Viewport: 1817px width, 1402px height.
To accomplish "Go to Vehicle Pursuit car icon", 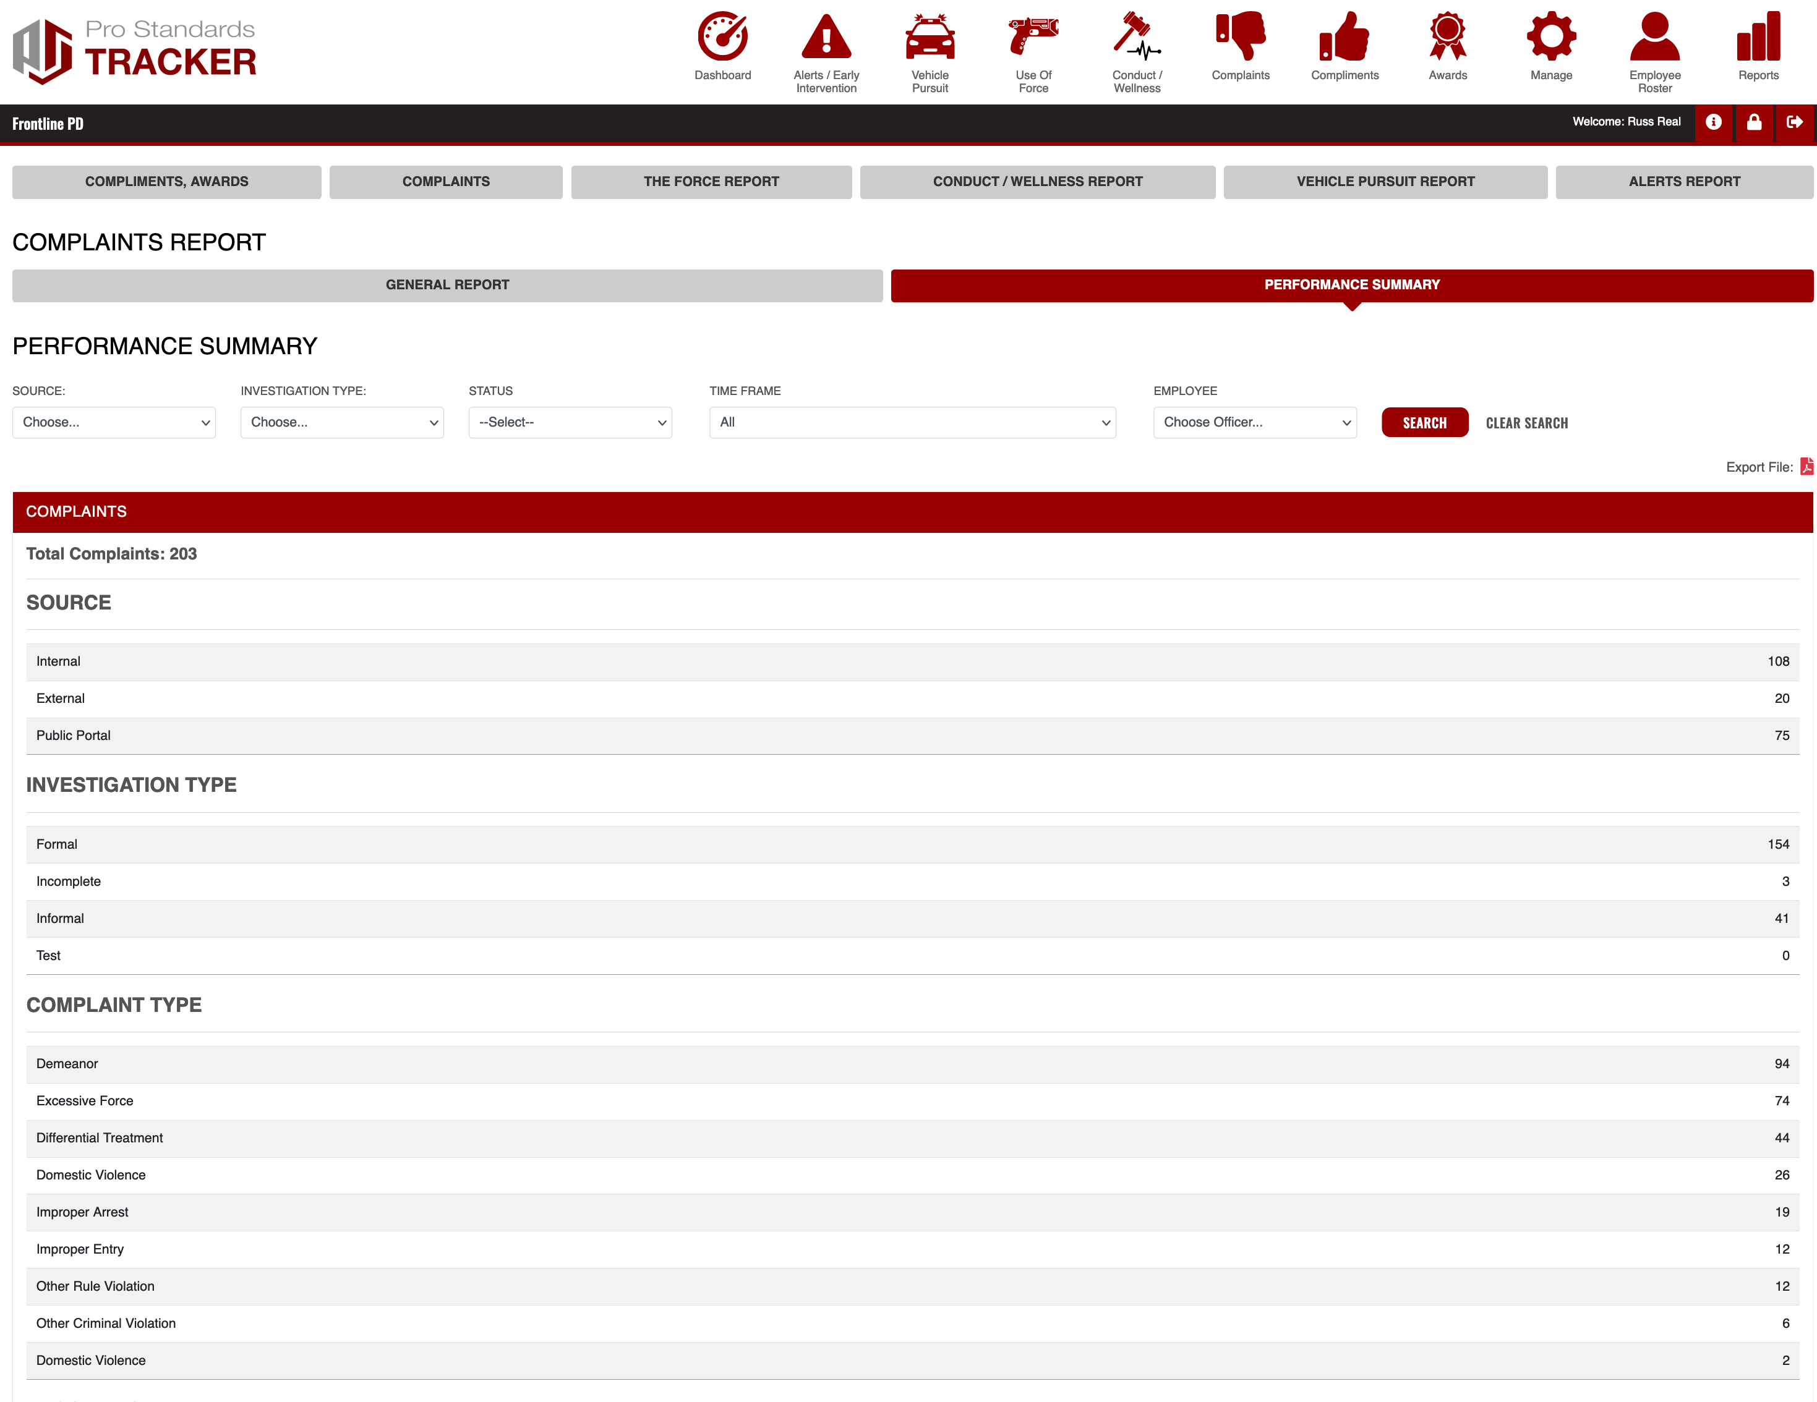I will click(930, 38).
